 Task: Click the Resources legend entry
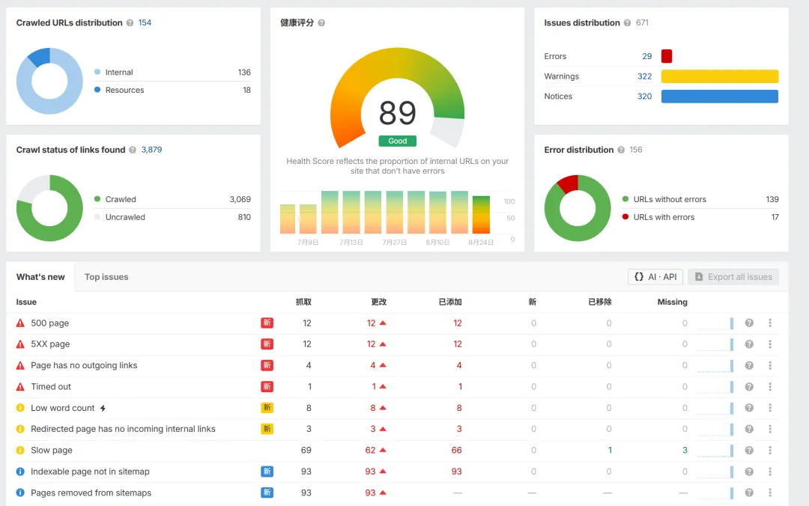pos(172,90)
